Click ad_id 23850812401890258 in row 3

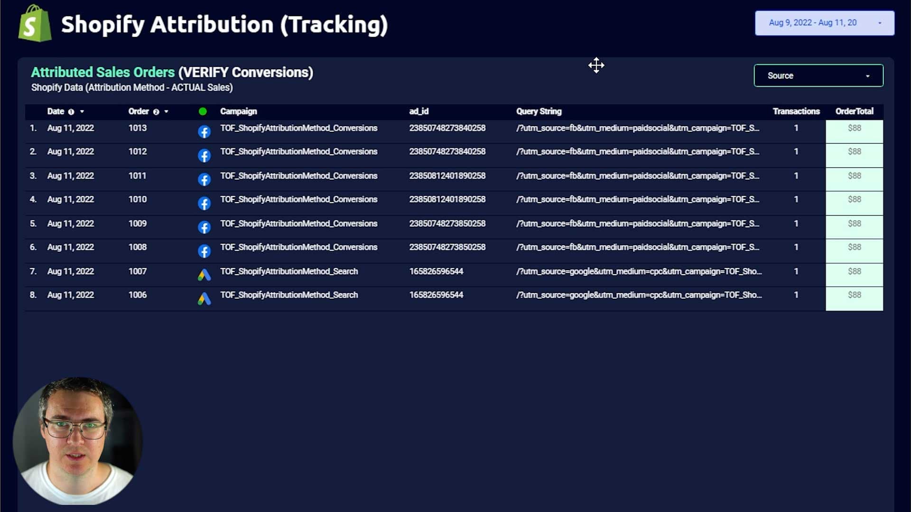point(447,176)
